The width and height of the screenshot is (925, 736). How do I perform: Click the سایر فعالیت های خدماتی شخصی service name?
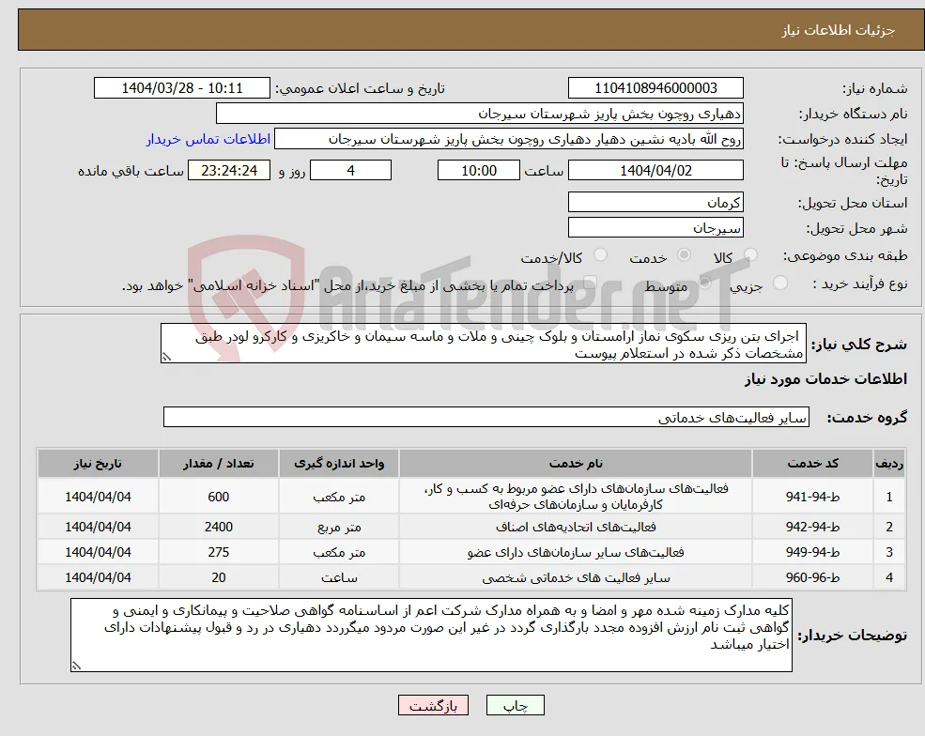point(576,578)
